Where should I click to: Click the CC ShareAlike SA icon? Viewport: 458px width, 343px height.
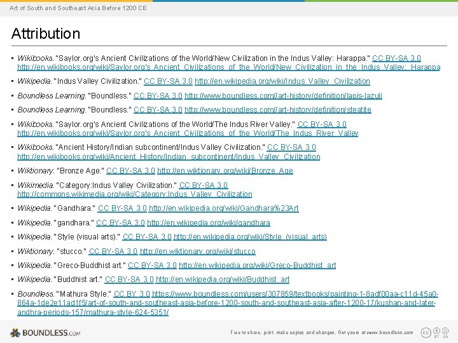(x=445, y=331)
